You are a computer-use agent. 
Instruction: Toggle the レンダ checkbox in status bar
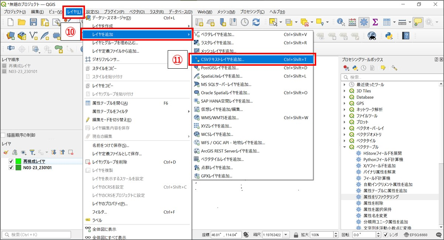(385, 235)
